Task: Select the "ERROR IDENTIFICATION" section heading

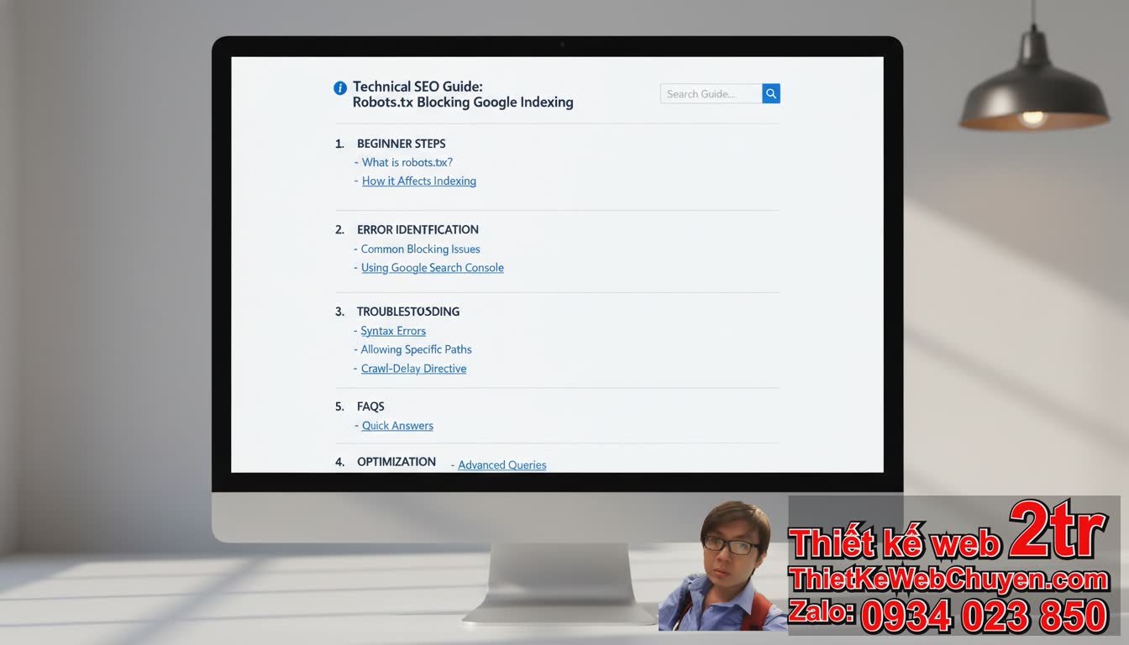Action: click(x=417, y=230)
